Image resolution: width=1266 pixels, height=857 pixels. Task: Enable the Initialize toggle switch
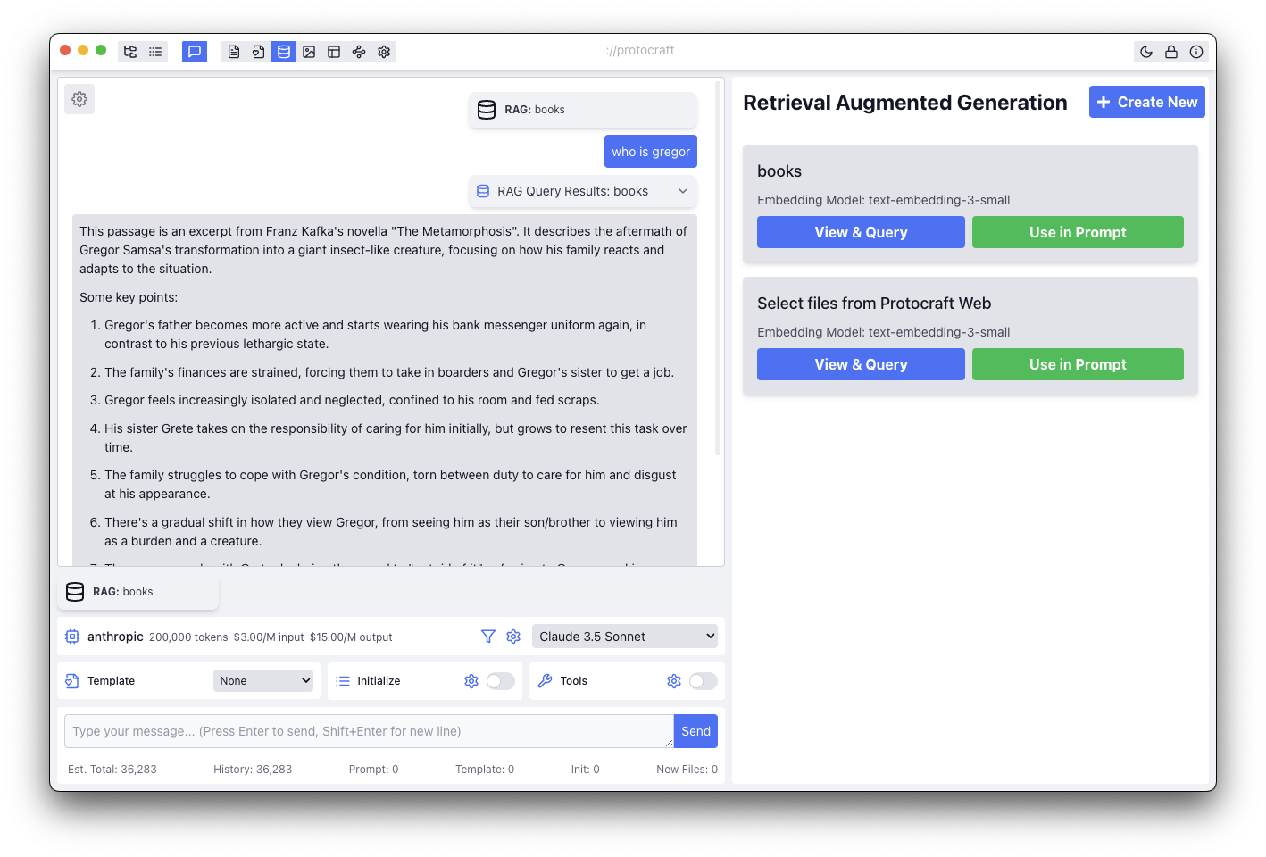click(x=500, y=681)
